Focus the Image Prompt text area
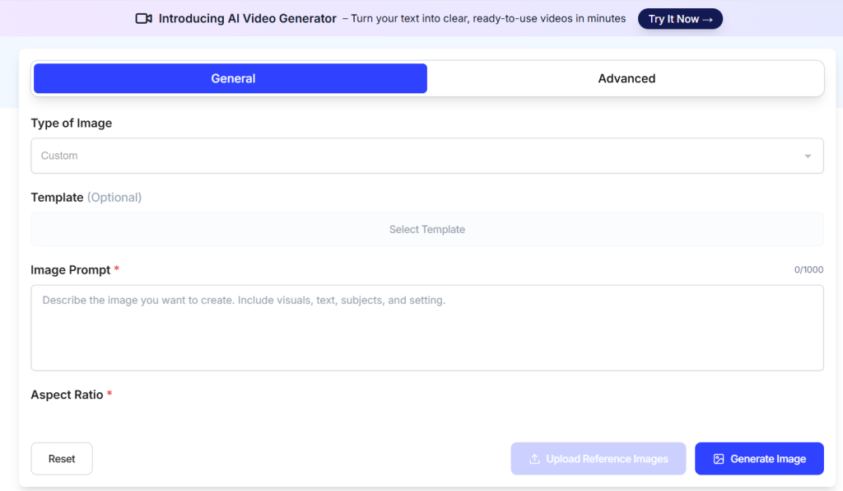The height and width of the screenshot is (491, 843). pos(426,328)
